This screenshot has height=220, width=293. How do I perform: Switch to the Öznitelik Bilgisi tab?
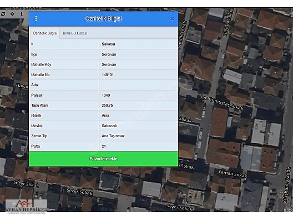(x=44, y=33)
